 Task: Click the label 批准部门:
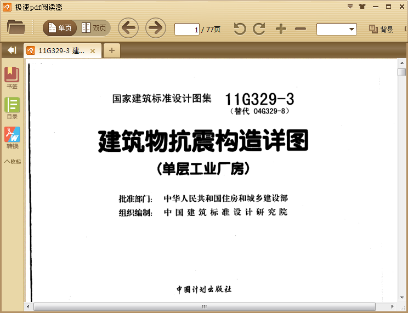click(135, 199)
